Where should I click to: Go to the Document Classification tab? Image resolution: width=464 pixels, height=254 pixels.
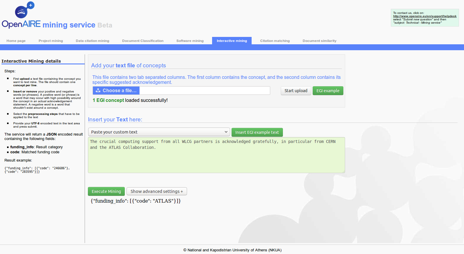click(143, 41)
